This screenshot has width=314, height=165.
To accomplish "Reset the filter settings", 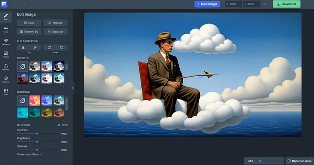I will (x=63, y=125).
